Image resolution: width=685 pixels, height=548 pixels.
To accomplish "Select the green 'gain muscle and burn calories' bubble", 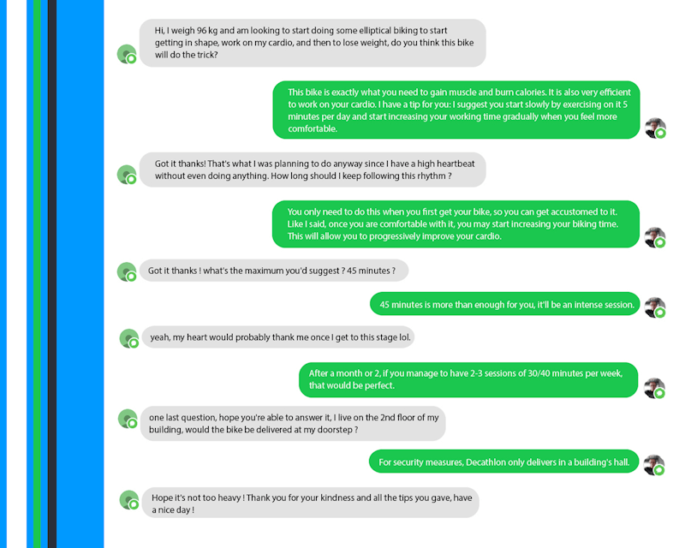I will tap(456, 110).
